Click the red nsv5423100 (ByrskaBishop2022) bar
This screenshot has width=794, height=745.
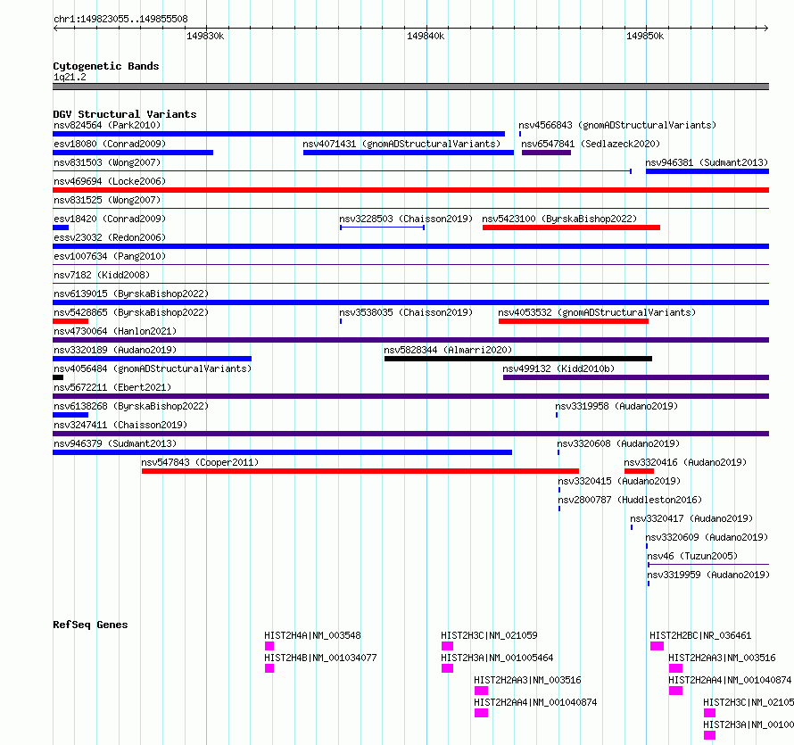(x=571, y=228)
